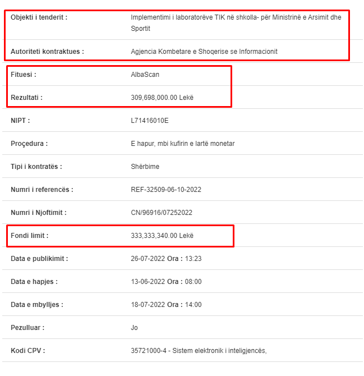This screenshot has height=376, width=364.
Task: Click the 'Numri i Njoftimit :' label
Action: [39, 213]
